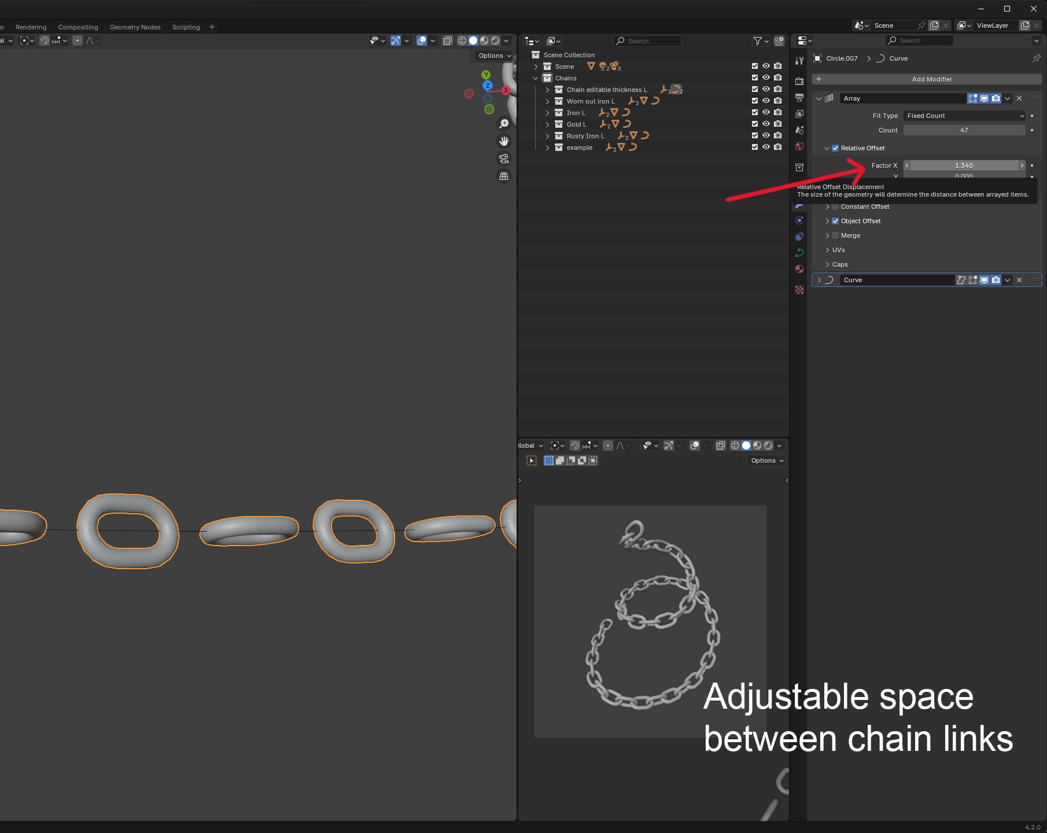Hide the Gold L collection with eye icon
The height and width of the screenshot is (833, 1047).
(766, 124)
